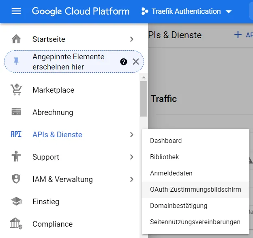The image size is (253, 238).
Task: Click the Startseite home icon
Action: (x=16, y=39)
